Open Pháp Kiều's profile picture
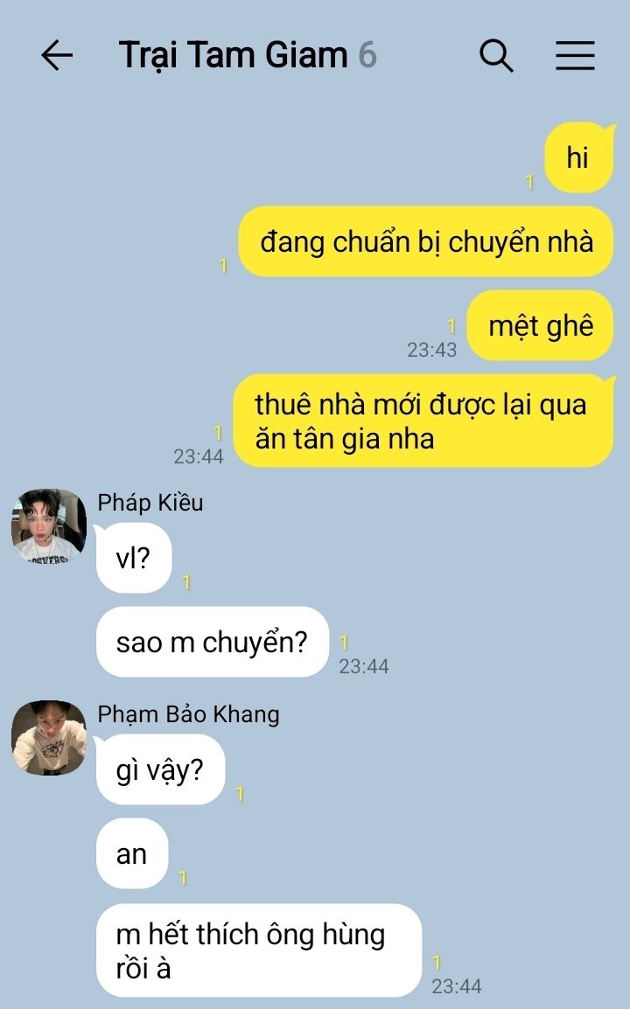This screenshot has width=630, height=1009. [x=49, y=525]
